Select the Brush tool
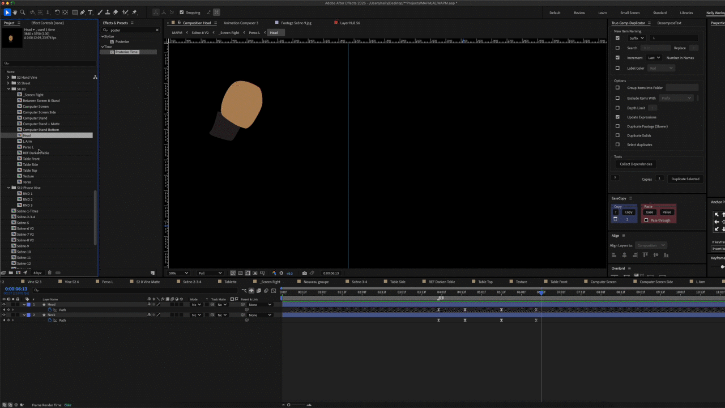Viewport: 725px width, 408px height. 100,12
